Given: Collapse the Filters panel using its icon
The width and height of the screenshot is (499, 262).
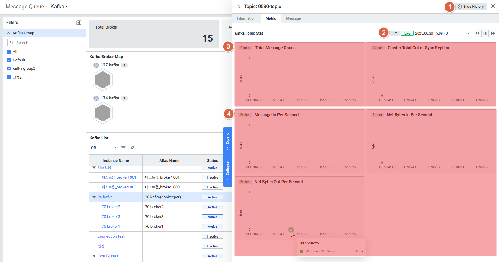Looking at the screenshot, I should tap(79, 23).
